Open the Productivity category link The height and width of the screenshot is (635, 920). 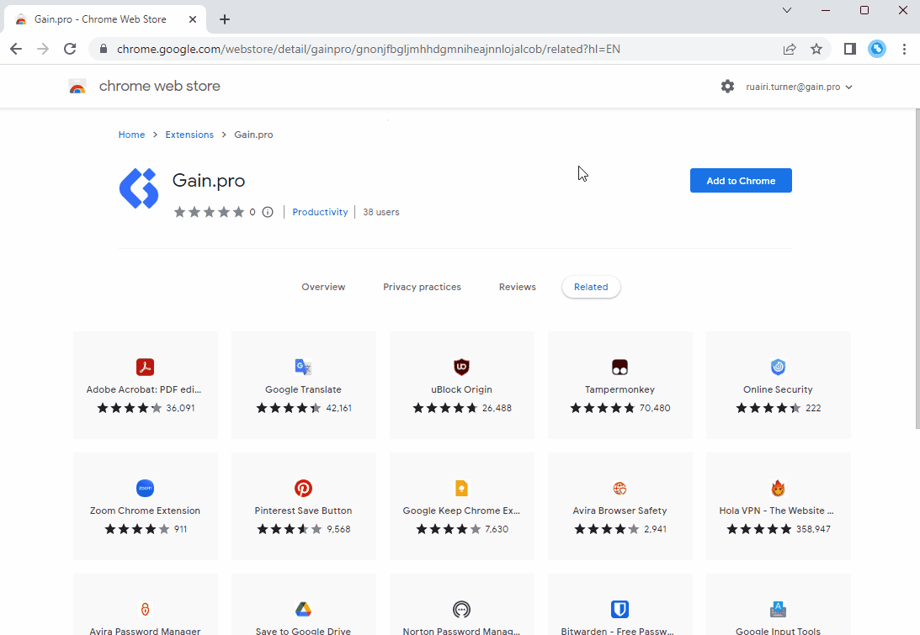[x=320, y=212]
